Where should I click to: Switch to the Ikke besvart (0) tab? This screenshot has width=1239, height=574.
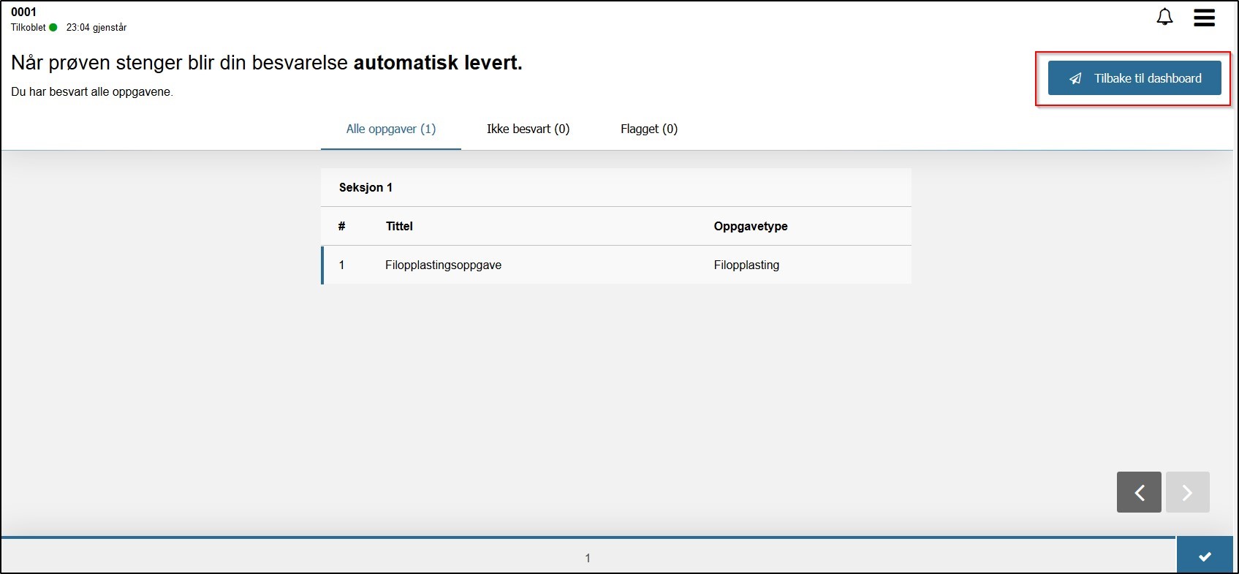(528, 129)
